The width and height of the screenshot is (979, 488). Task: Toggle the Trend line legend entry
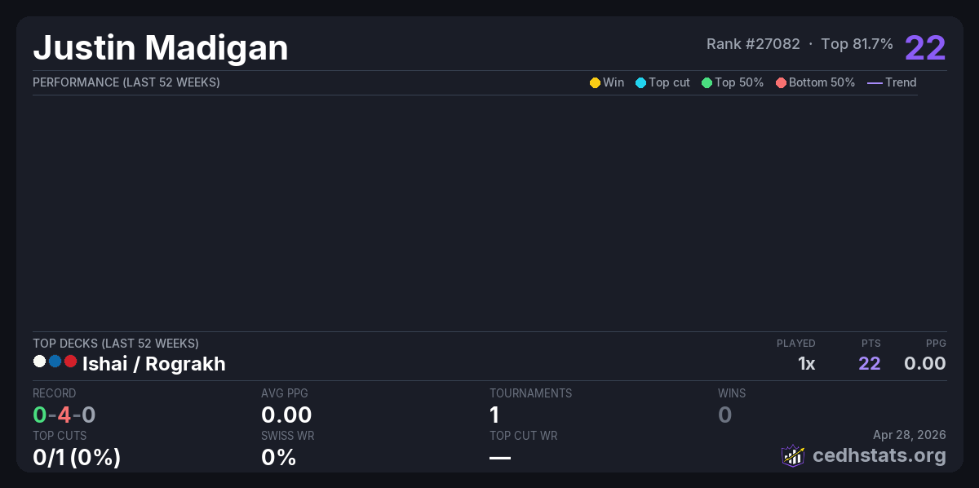(x=892, y=82)
